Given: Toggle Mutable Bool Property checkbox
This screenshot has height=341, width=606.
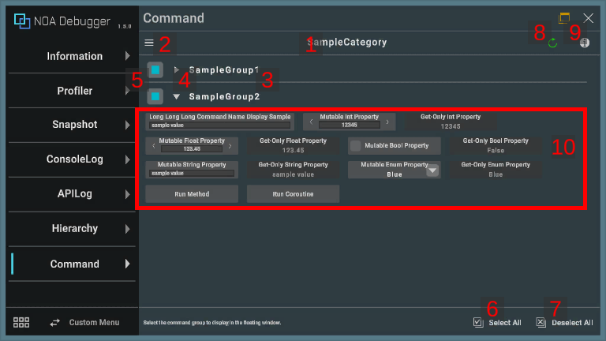Looking at the screenshot, I should [x=355, y=145].
